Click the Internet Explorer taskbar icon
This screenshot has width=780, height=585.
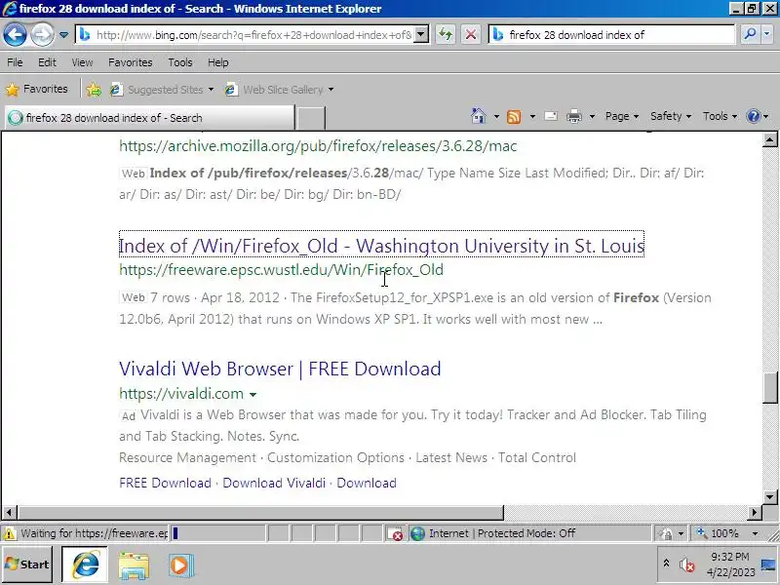[x=85, y=565]
